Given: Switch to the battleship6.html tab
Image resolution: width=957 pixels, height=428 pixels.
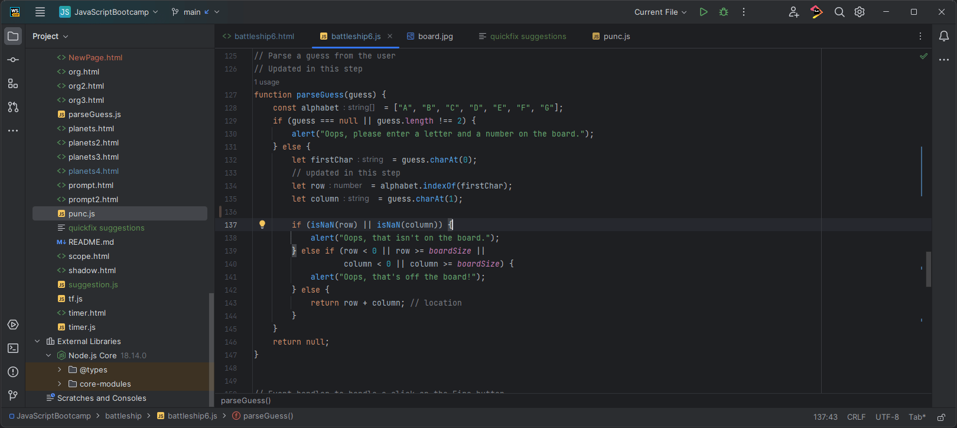Looking at the screenshot, I should [263, 36].
